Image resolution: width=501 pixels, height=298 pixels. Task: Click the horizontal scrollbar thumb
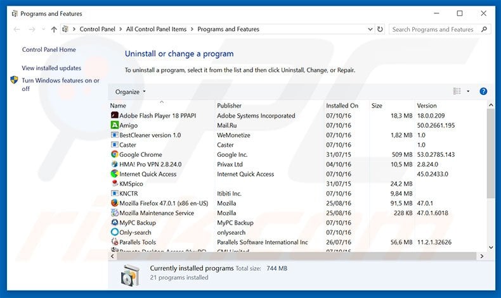(296, 256)
